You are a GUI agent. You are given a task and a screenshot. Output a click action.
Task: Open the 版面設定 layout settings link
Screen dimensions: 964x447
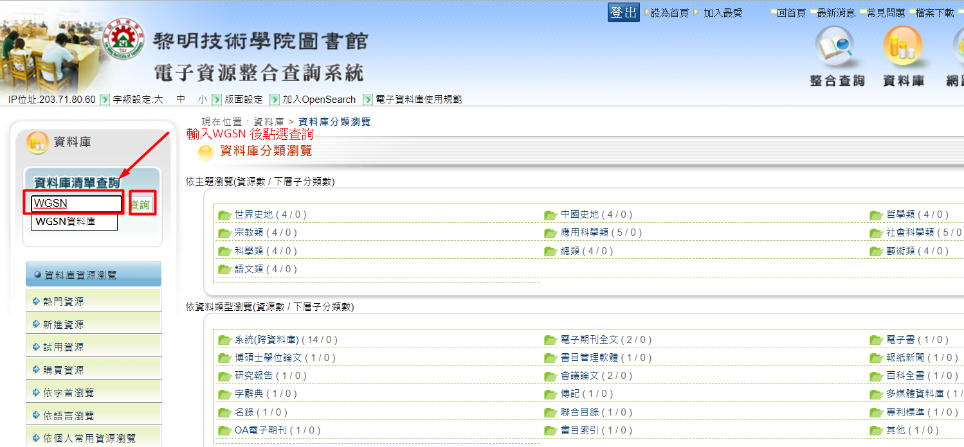(244, 100)
